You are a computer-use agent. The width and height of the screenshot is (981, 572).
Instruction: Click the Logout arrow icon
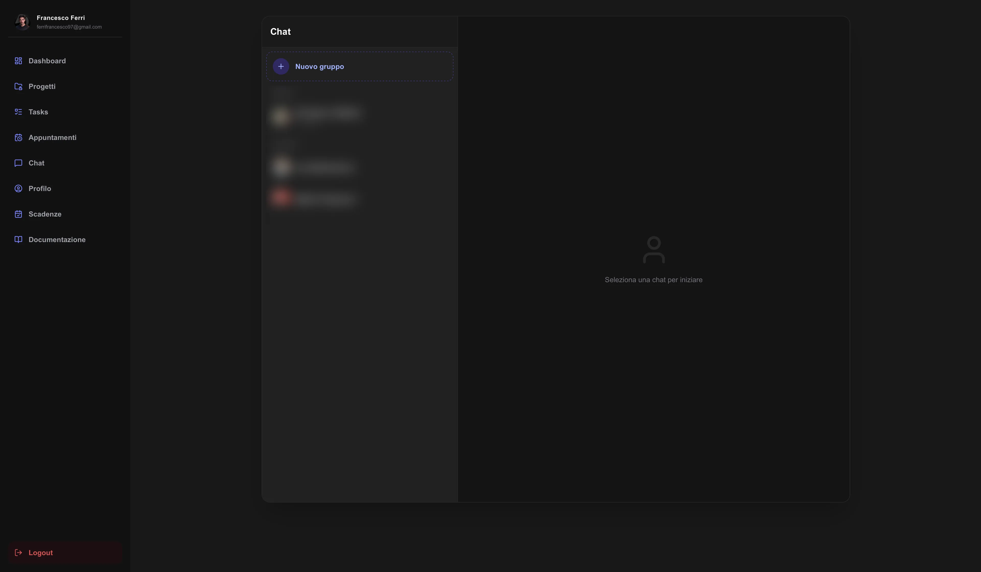point(18,553)
